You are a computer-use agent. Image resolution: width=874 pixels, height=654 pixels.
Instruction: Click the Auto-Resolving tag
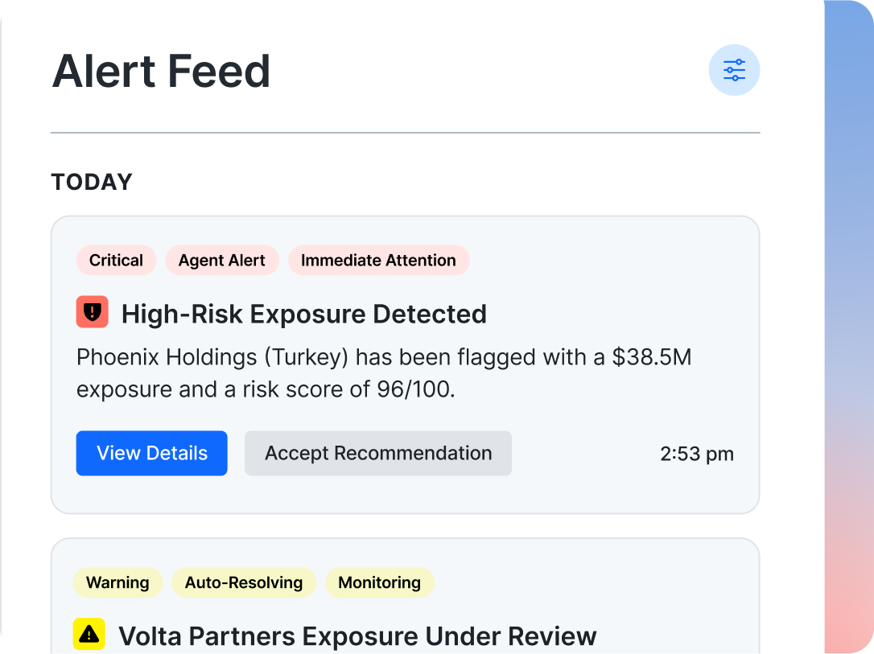coord(244,583)
